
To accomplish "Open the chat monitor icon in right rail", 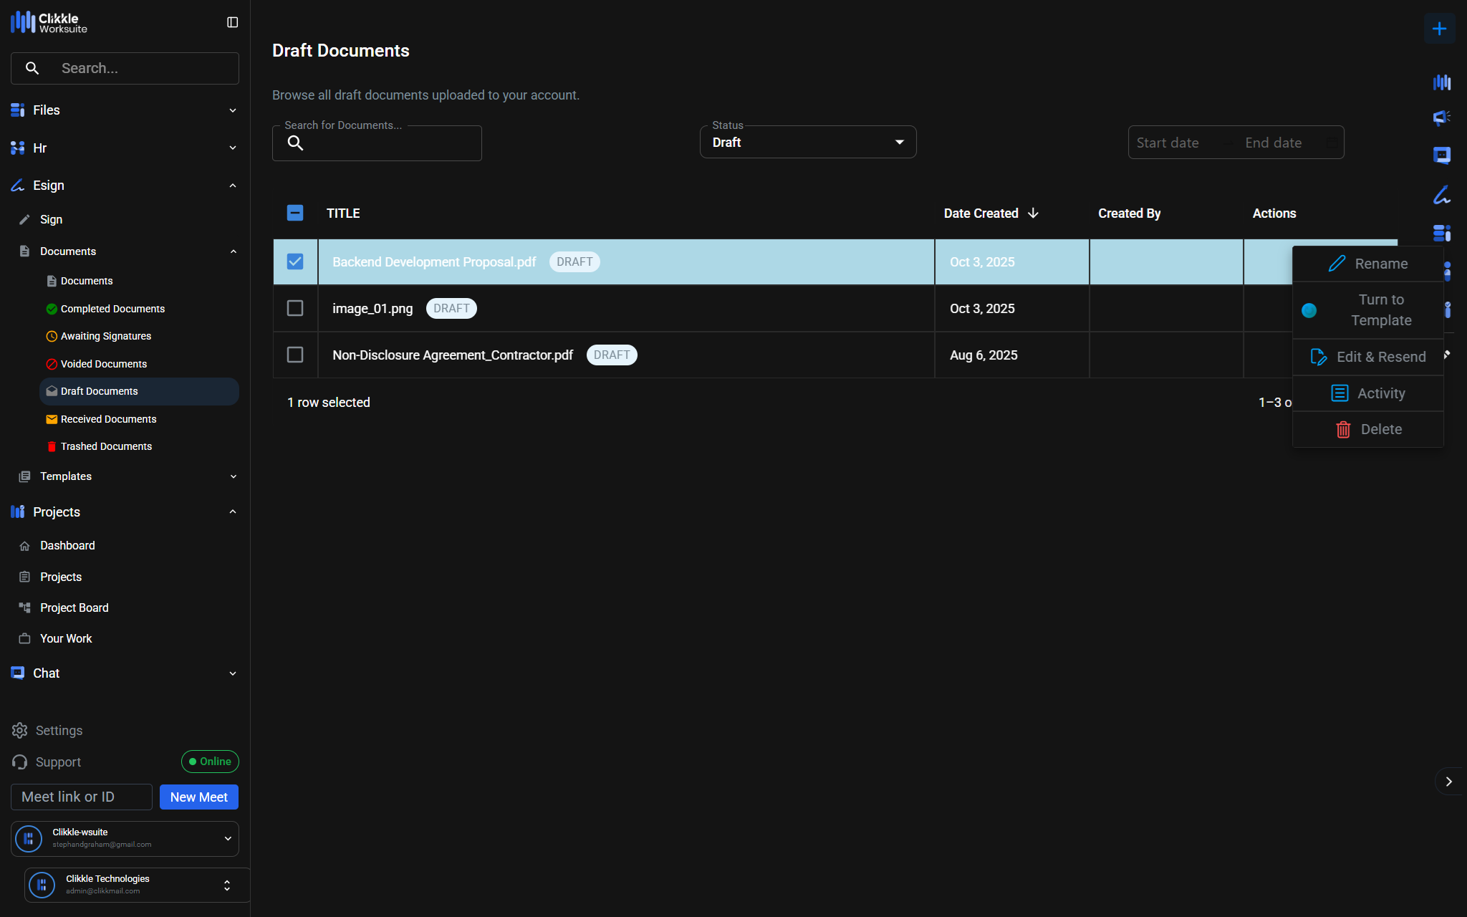I will click(1441, 155).
